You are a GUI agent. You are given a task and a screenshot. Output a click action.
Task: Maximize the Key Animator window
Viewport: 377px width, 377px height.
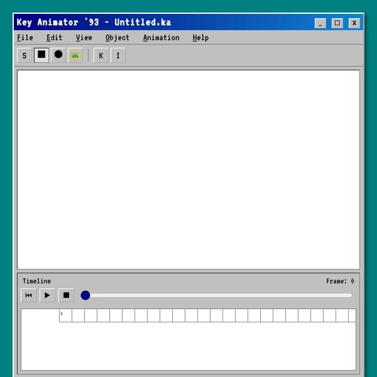click(337, 23)
